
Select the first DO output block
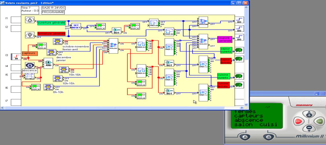239,20
